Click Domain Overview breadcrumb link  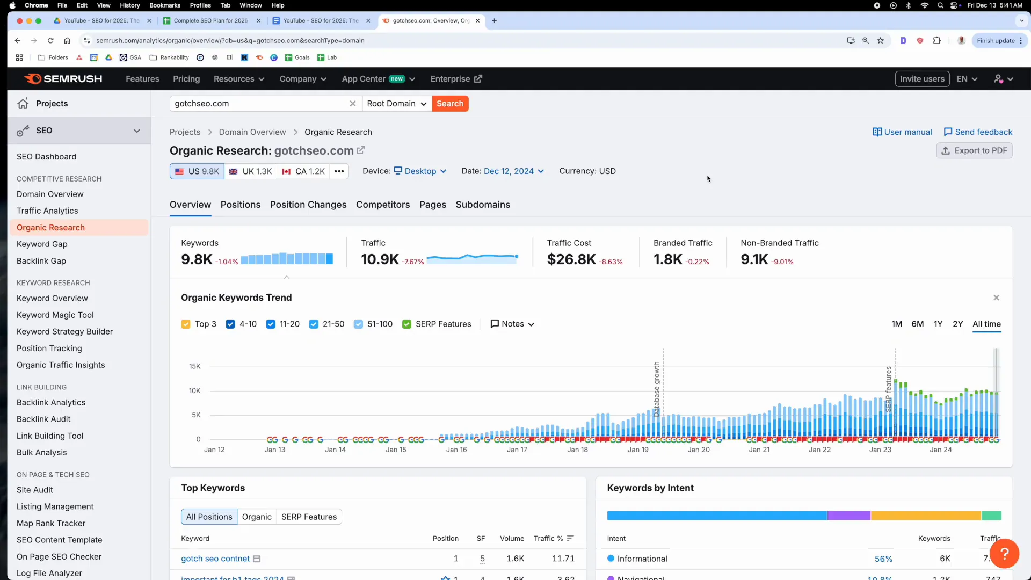click(252, 132)
